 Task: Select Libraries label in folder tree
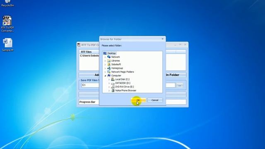(116, 61)
